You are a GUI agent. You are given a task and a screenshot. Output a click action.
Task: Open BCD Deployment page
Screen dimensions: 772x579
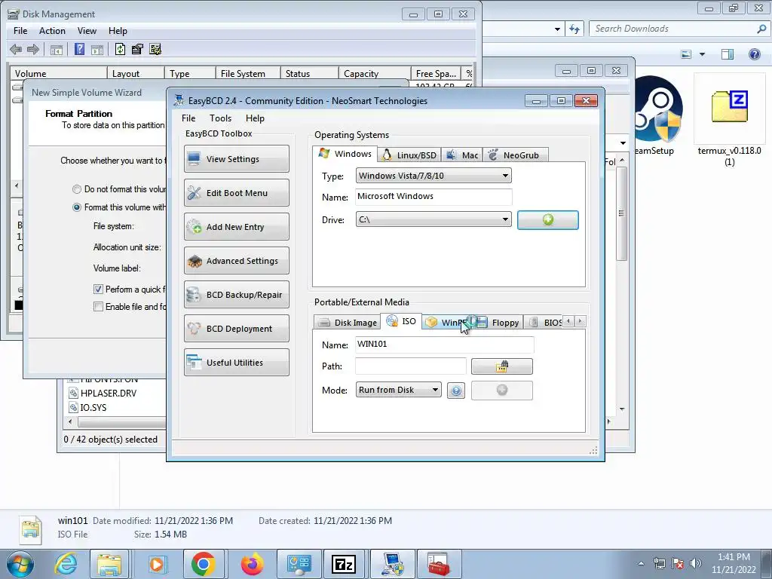[236, 329]
